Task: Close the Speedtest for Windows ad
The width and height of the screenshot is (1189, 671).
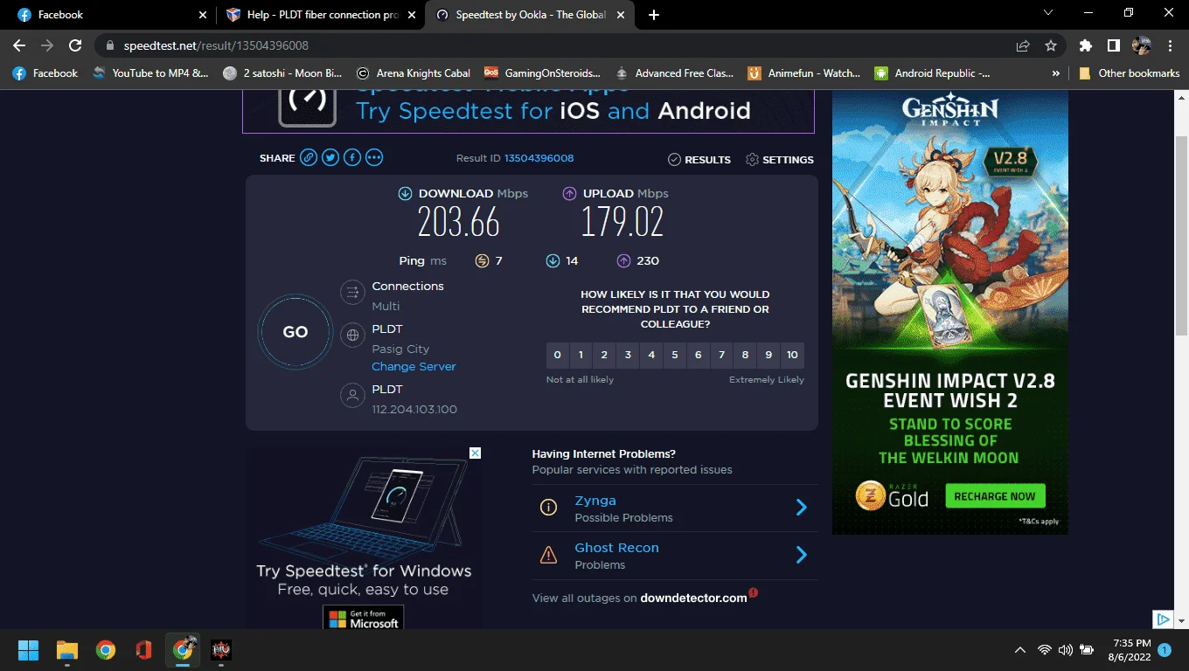Action: click(476, 453)
